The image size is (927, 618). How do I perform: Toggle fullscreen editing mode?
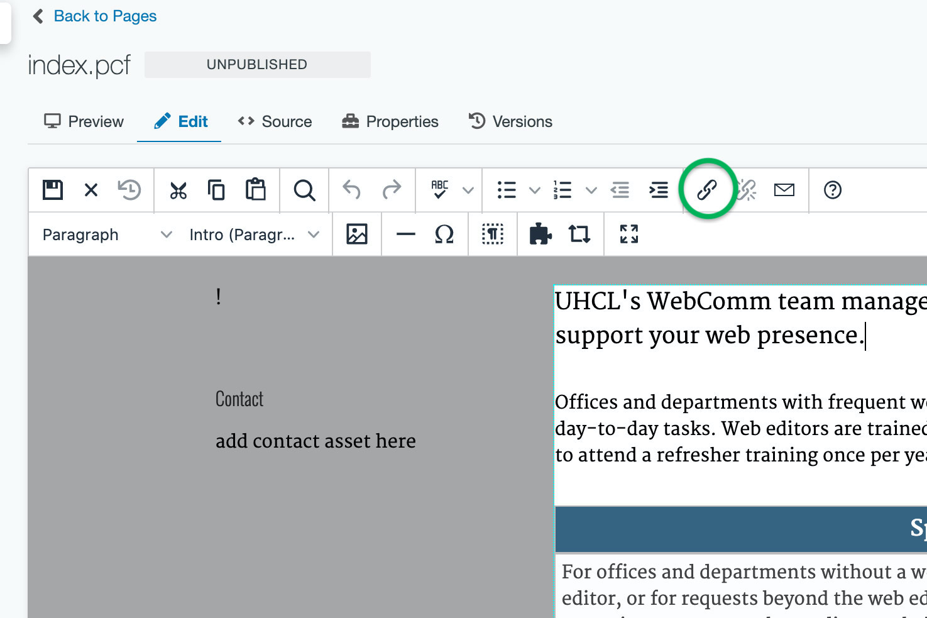[628, 234]
